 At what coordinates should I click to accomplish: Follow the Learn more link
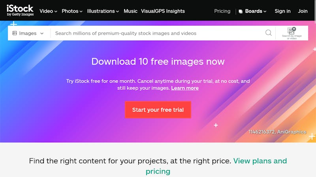coord(185,88)
